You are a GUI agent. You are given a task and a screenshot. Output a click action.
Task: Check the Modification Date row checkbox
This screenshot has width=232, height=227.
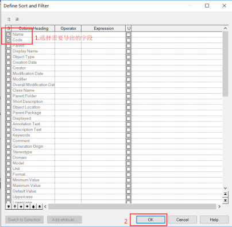[9, 74]
